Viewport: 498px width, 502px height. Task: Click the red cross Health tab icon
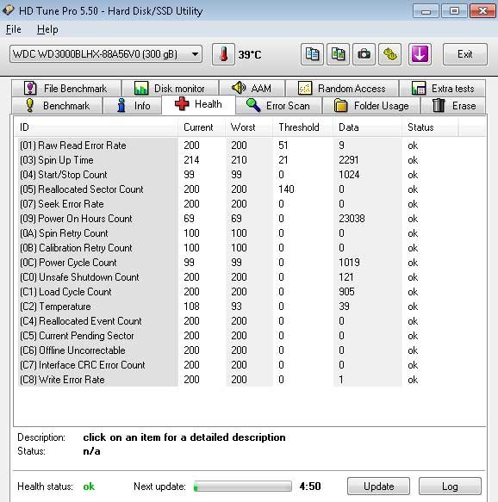182,104
